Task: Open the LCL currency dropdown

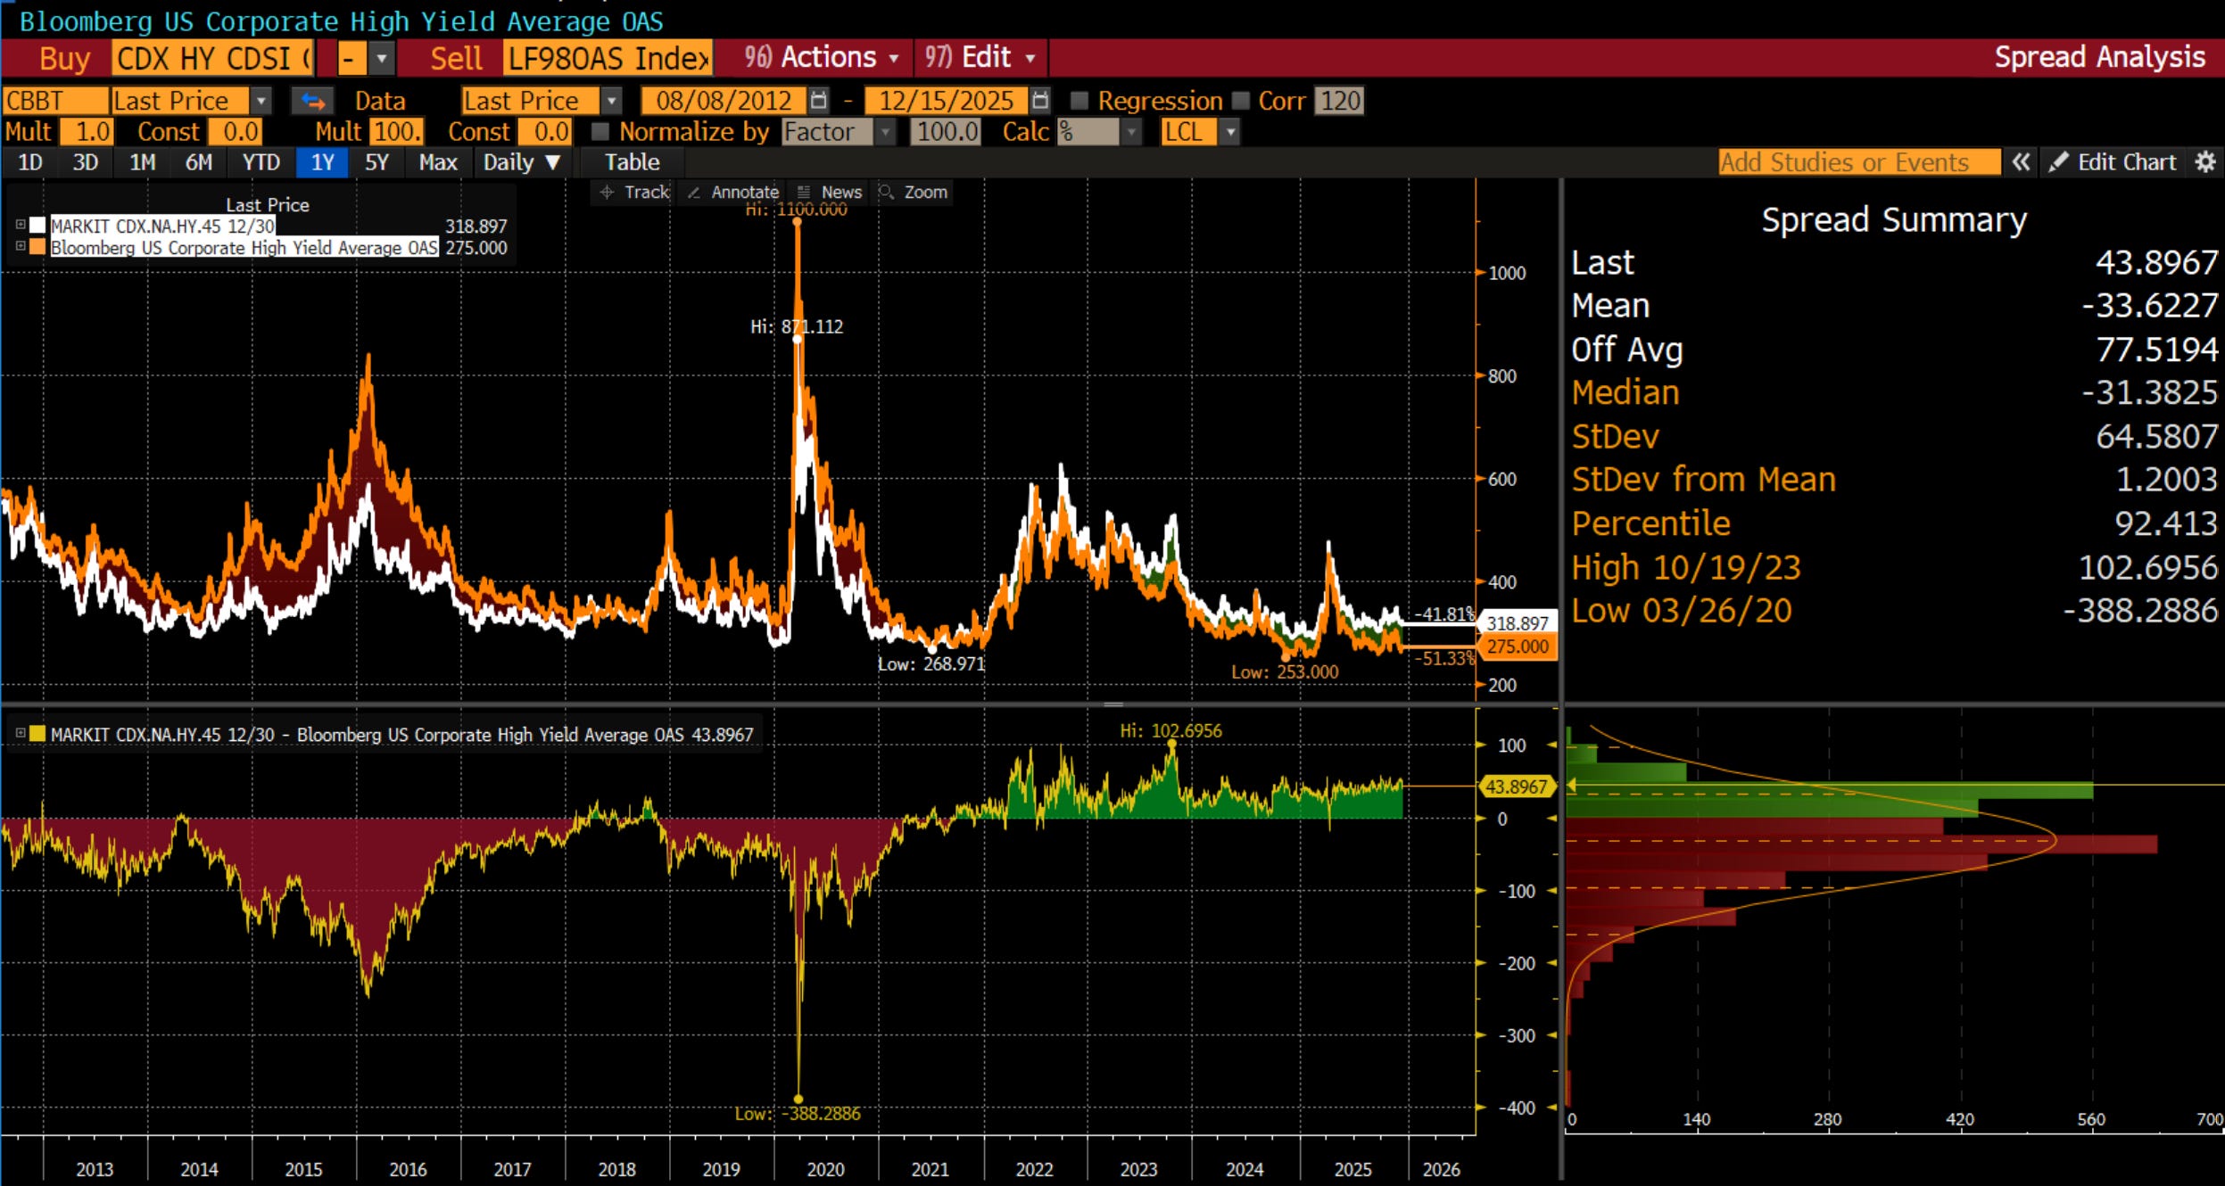Action: [1230, 132]
